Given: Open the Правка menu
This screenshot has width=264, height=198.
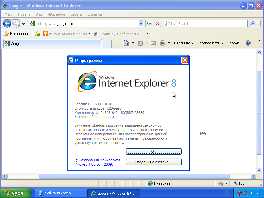Looking at the screenshot, I should pos(24,14).
